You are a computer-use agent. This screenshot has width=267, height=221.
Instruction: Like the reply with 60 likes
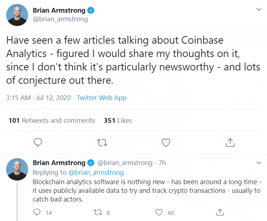pyautogui.click(x=159, y=212)
